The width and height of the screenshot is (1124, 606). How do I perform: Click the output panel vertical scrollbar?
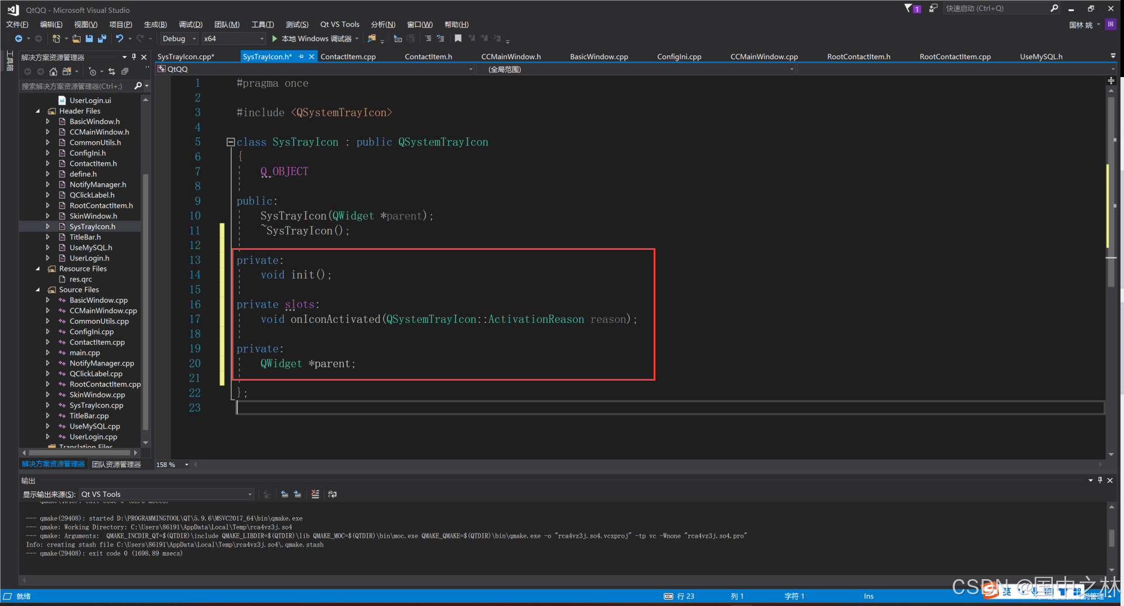[1112, 538]
